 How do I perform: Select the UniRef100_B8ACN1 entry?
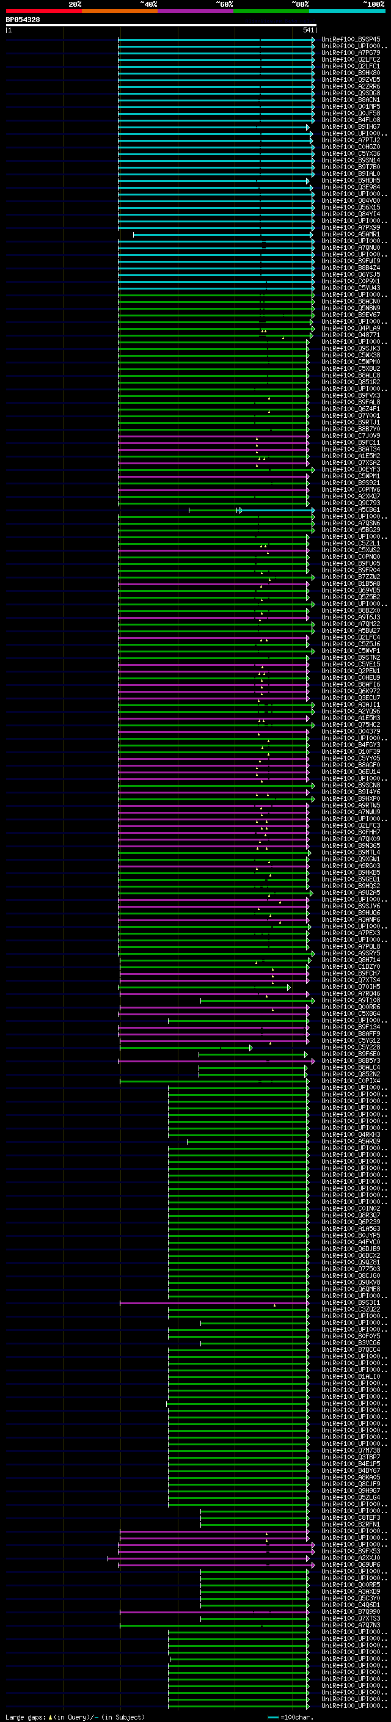[x=351, y=100]
